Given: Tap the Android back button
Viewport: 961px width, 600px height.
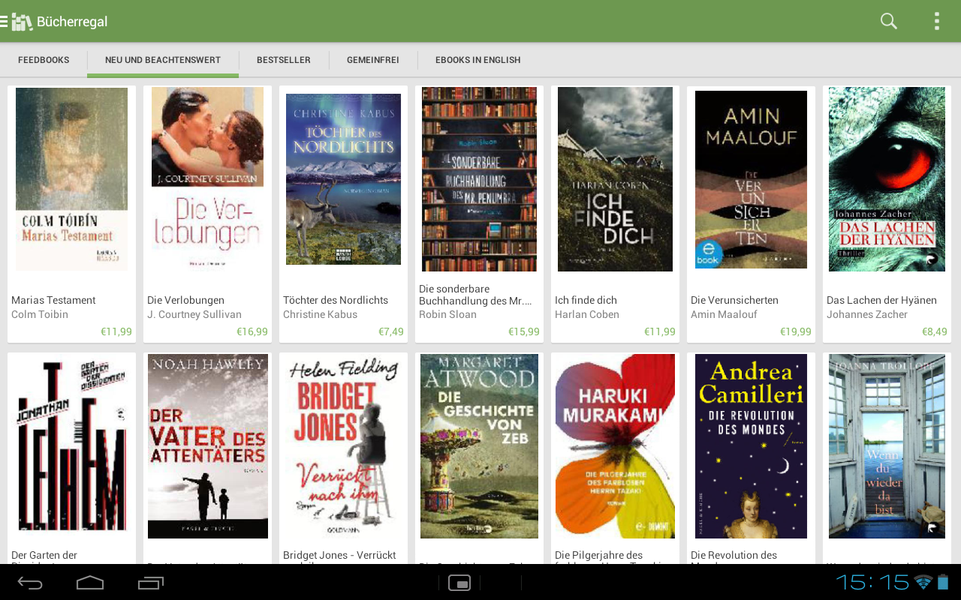Looking at the screenshot, I should click(30, 583).
